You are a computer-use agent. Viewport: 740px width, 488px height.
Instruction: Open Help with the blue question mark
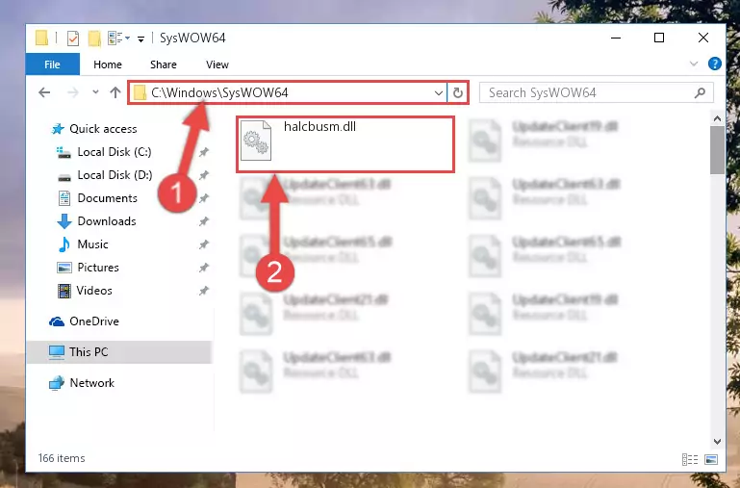coord(715,64)
